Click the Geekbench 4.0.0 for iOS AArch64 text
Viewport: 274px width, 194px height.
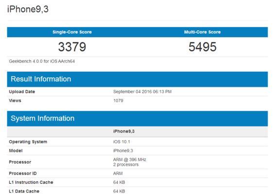click(x=42, y=61)
